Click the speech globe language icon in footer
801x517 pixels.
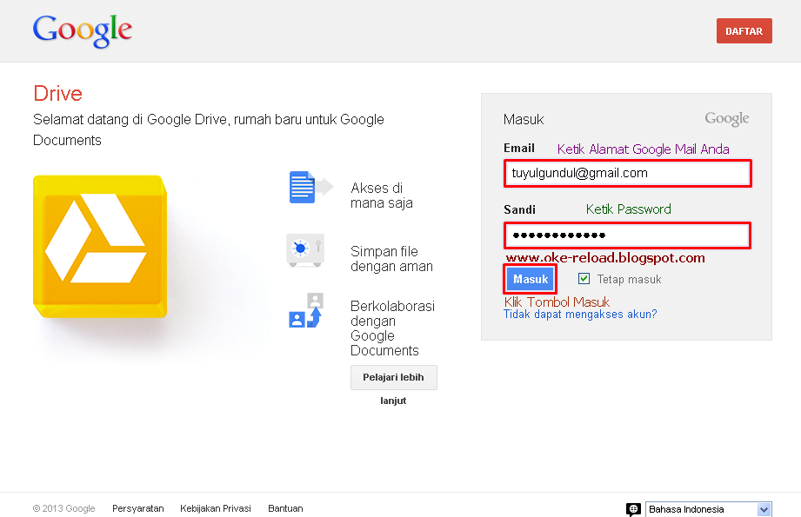(633, 509)
